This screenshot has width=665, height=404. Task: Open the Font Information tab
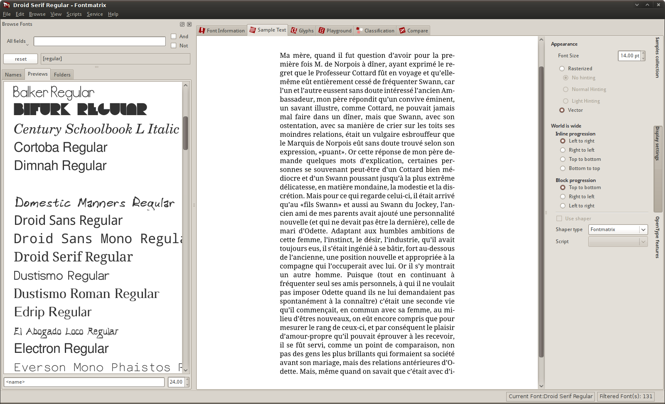pos(222,30)
